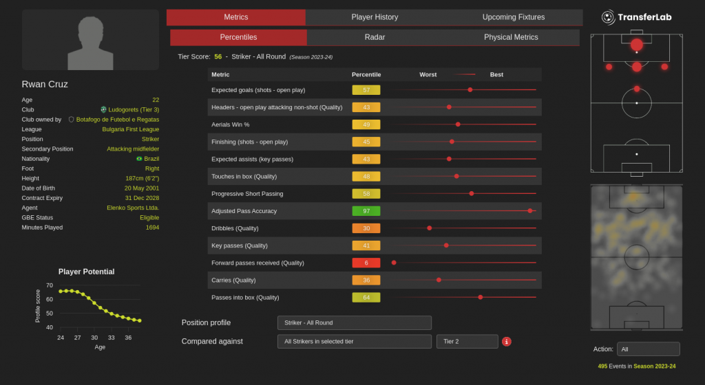Click the player silhouette photo
The image size is (705, 385).
tap(90, 40)
